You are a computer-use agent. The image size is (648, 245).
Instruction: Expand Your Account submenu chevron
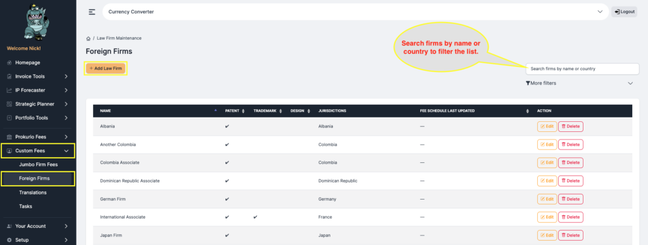pyautogui.click(x=66, y=226)
